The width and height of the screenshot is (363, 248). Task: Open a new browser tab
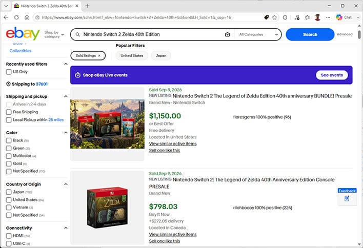tap(87, 6)
